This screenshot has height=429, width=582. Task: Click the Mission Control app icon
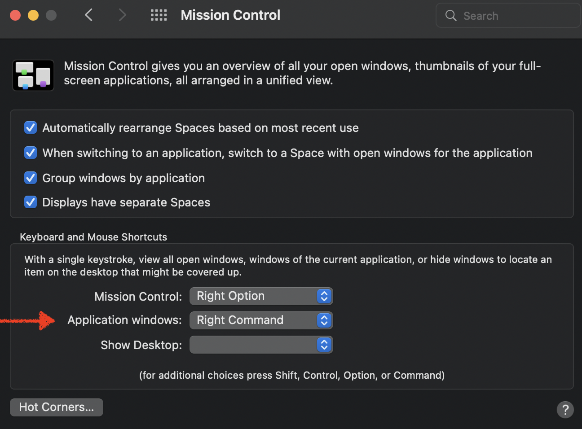[x=33, y=75]
